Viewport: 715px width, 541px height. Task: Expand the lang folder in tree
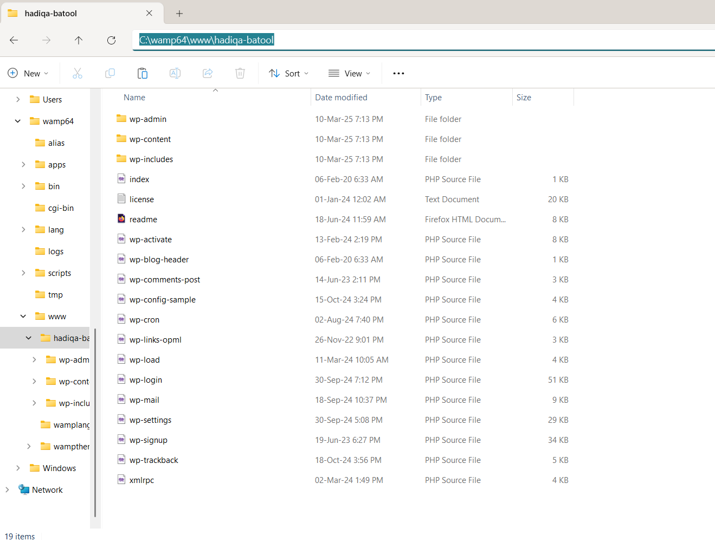tap(23, 229)
